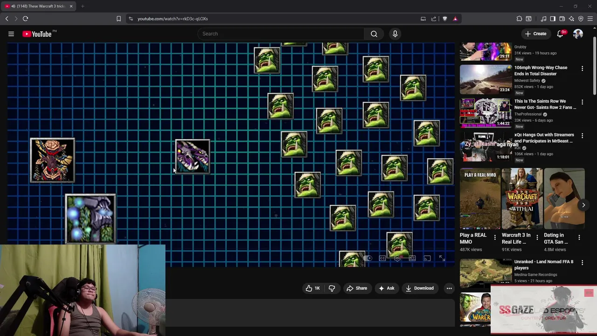Screen dimensions: 597x336
Task: Open options for Unranked Land Nomad FFA video
Action: (x=582, y=263)
